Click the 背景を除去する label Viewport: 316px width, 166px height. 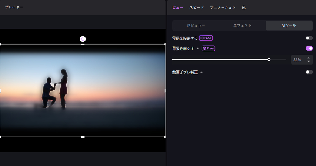(x=185, y=38)
